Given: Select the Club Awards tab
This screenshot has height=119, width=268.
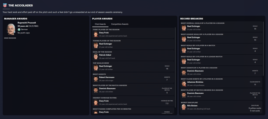Looking at the screenshot, I should pyautogui.click(x=100, y=24).
